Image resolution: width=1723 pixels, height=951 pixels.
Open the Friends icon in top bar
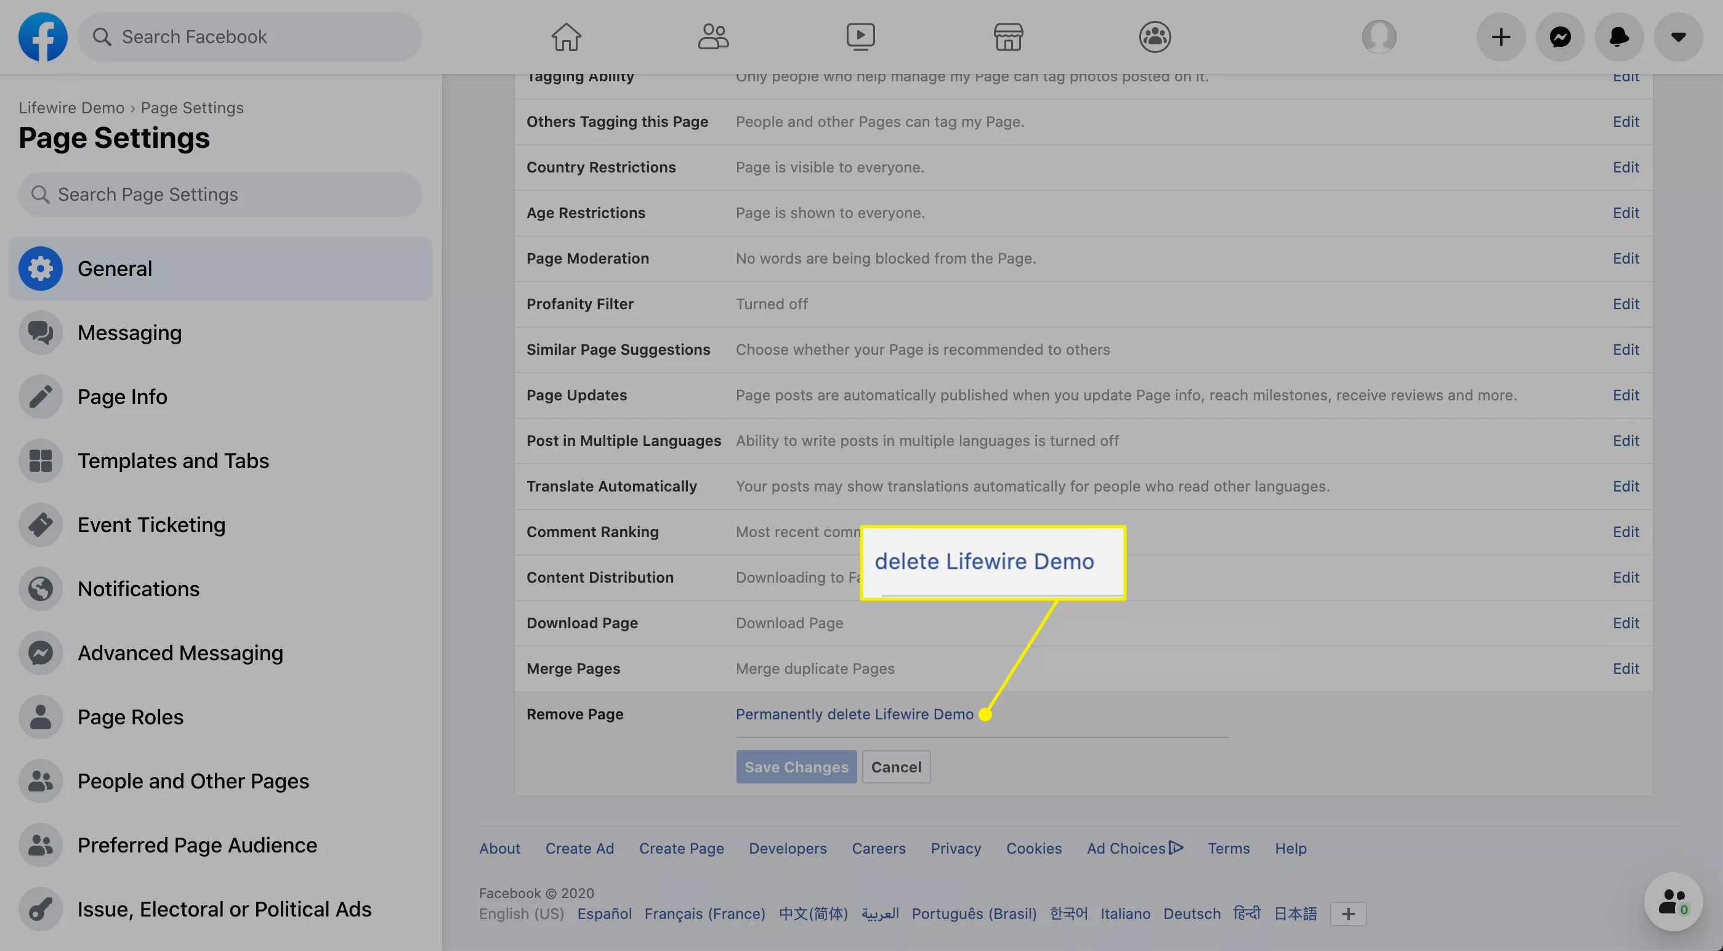click(713, 37)
